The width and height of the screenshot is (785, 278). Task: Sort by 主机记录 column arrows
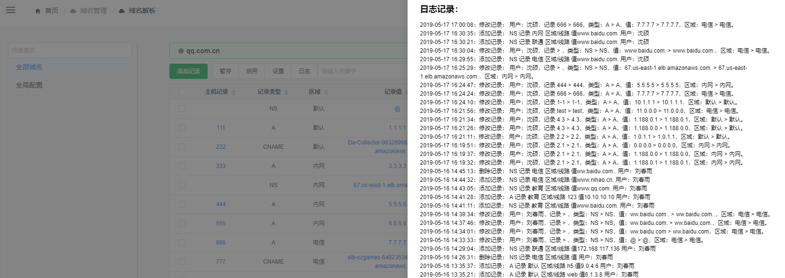(x=233, y=92)
